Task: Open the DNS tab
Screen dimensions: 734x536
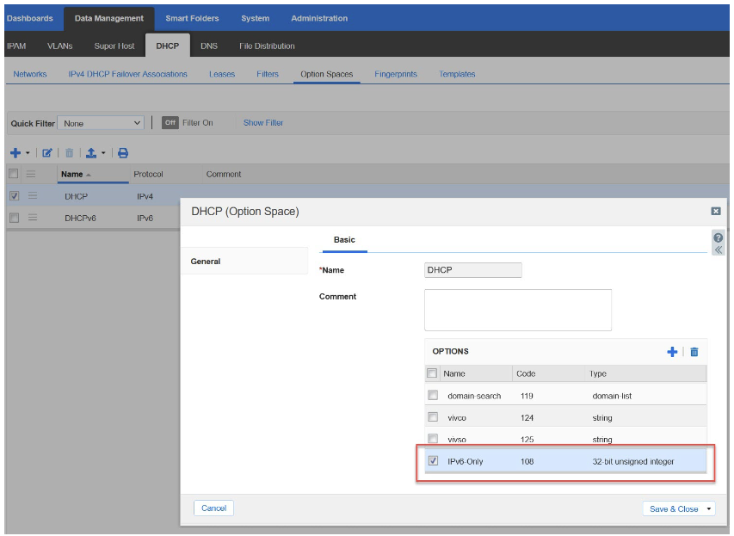Action: click(x=209, y=46)
